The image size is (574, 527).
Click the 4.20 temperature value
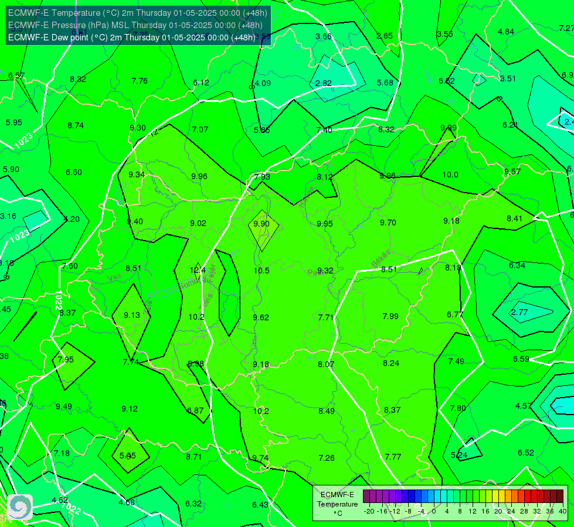[72, 220]
